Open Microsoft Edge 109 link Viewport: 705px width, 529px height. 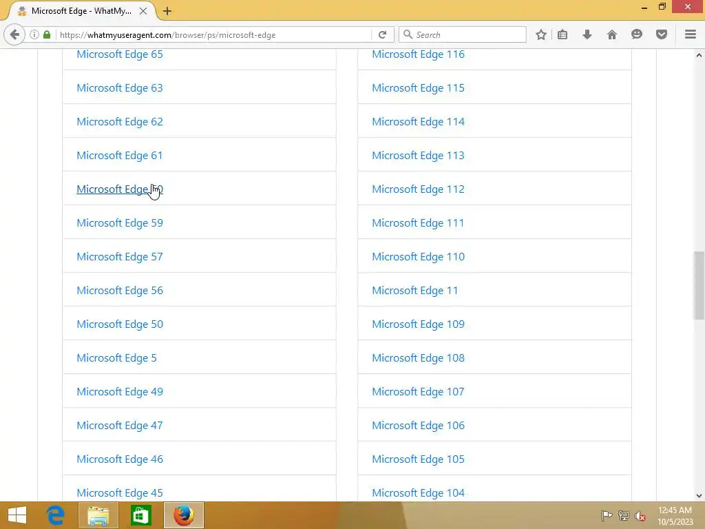point(418,324)
